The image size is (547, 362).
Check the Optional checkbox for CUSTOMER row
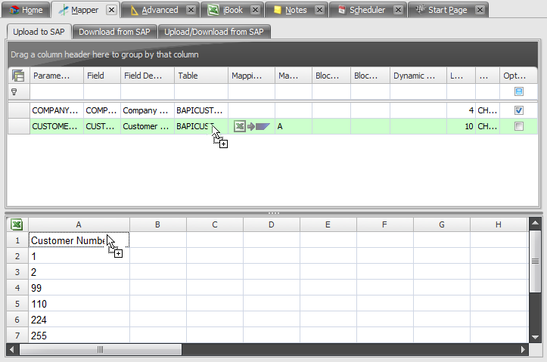pyautogui.click(x=518, y=126)
